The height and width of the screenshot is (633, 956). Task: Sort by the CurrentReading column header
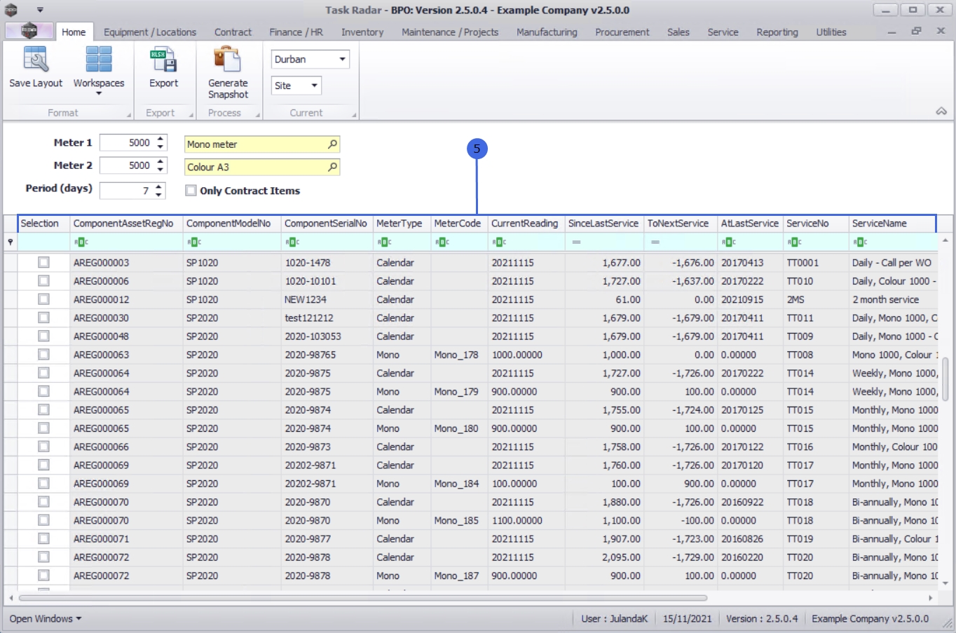pos(524,224)
